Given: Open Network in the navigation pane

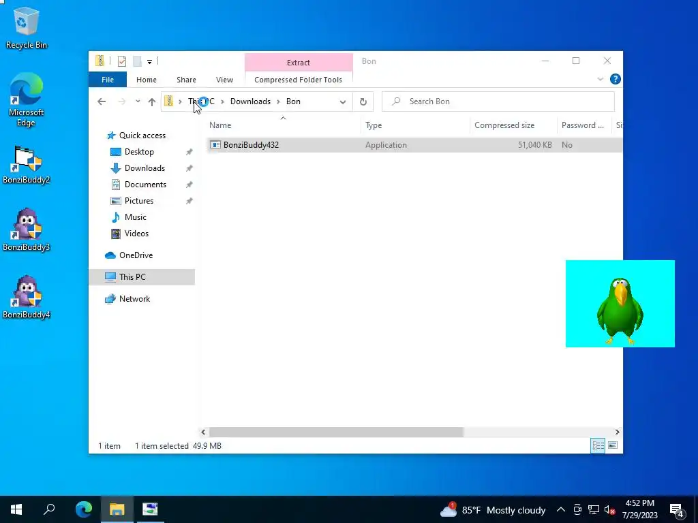Looking at the screenshot, I should 134,299.
